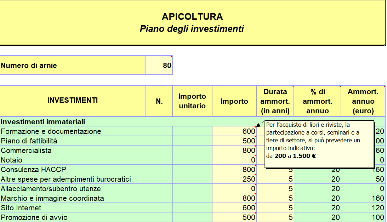Select the 'Importo unitario' column header
Viewport: 387px width, 222px height.
[192, 101]
